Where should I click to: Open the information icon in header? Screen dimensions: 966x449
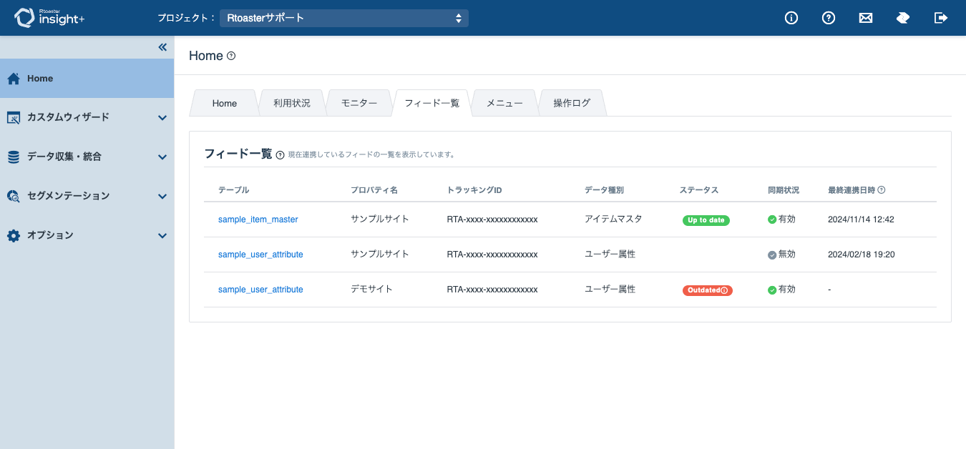pyautogui.click(x=791, y=18)
